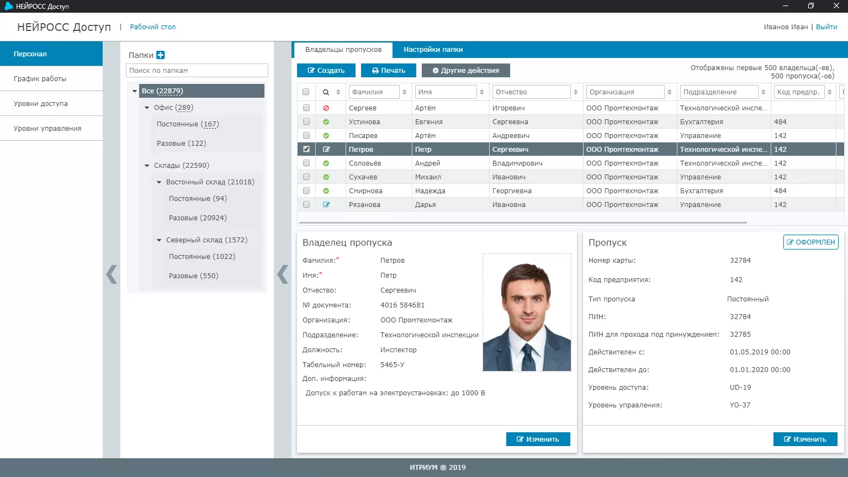The width and height of the screenshot is (848, 477).
Task: Collapse the Восточный склад tree node
Action: pos(160,181)
